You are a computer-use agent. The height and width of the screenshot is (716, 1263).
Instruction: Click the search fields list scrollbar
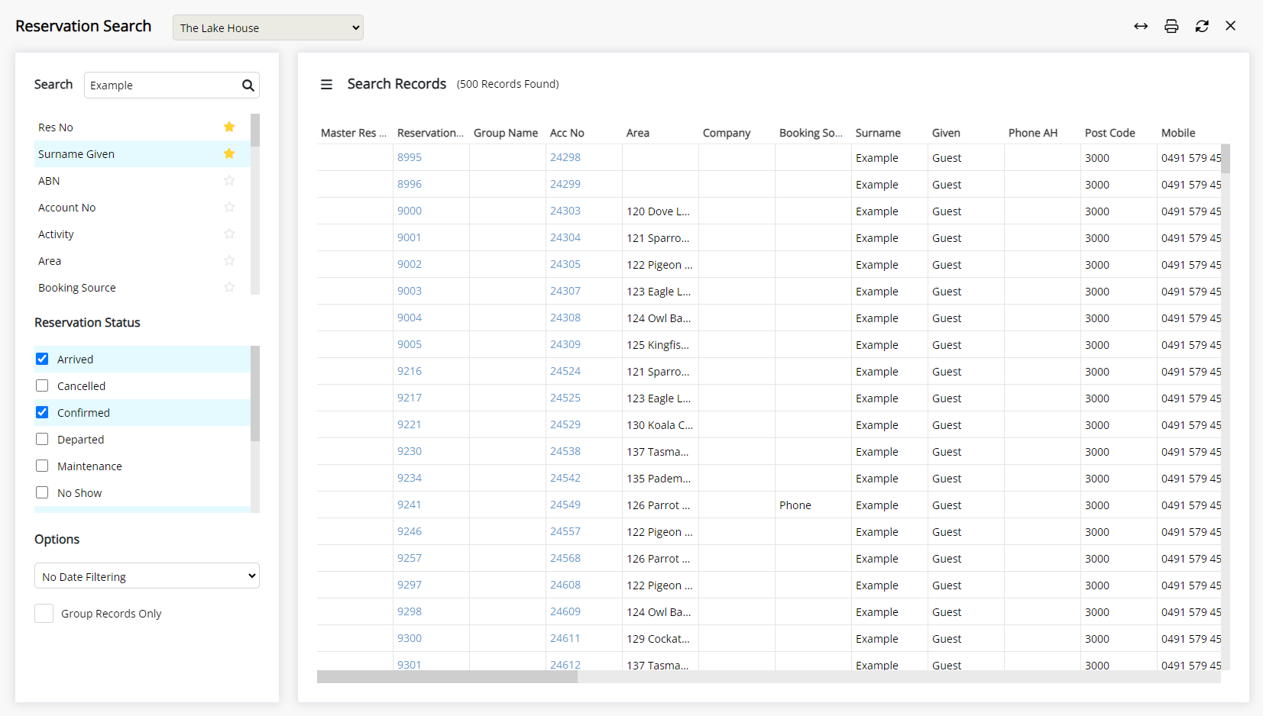[255, 130]
